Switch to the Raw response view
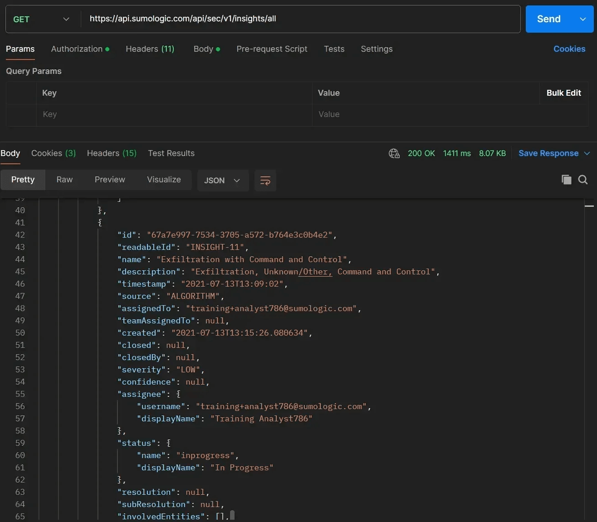 coord(64,180)
